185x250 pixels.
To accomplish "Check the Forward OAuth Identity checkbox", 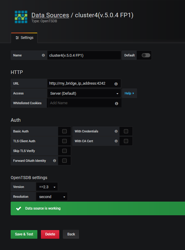I will coord(64,161).
